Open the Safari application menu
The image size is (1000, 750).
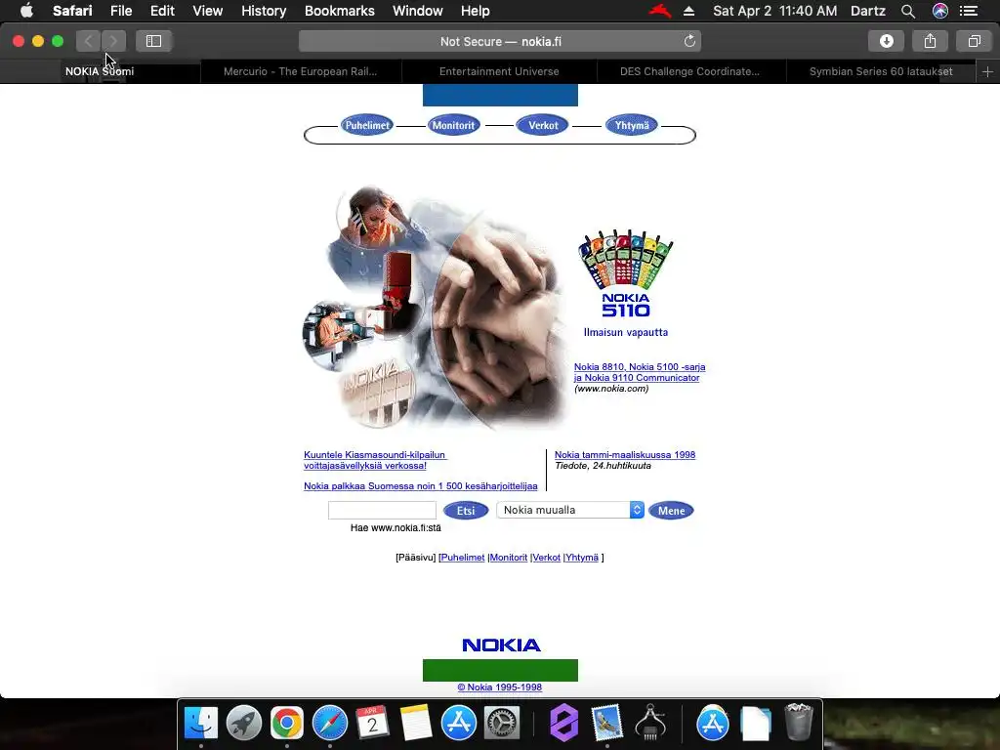[72, 11]
